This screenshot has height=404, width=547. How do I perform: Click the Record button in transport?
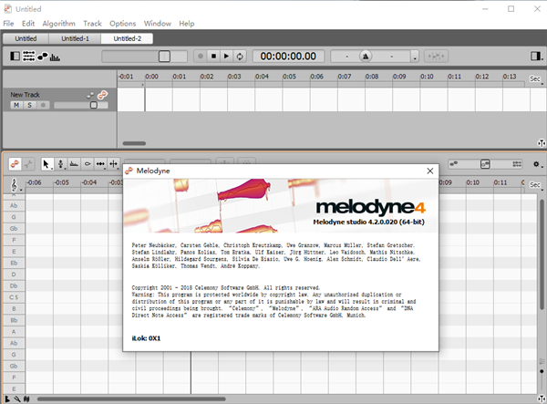(x=201, y=57)
